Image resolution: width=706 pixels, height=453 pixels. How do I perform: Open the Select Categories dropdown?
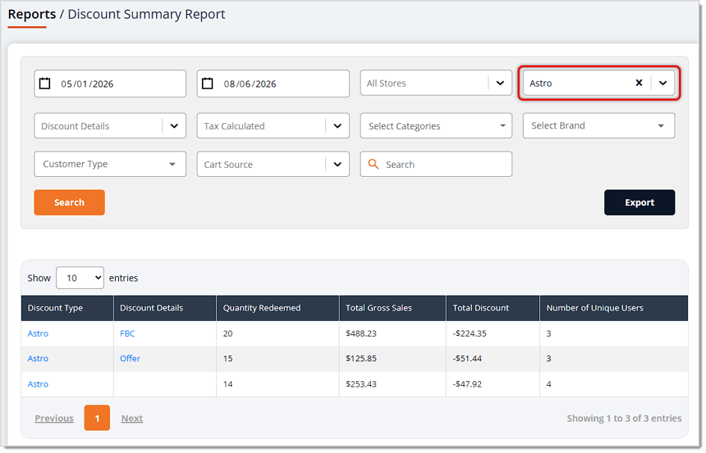[x=436, y=126]
